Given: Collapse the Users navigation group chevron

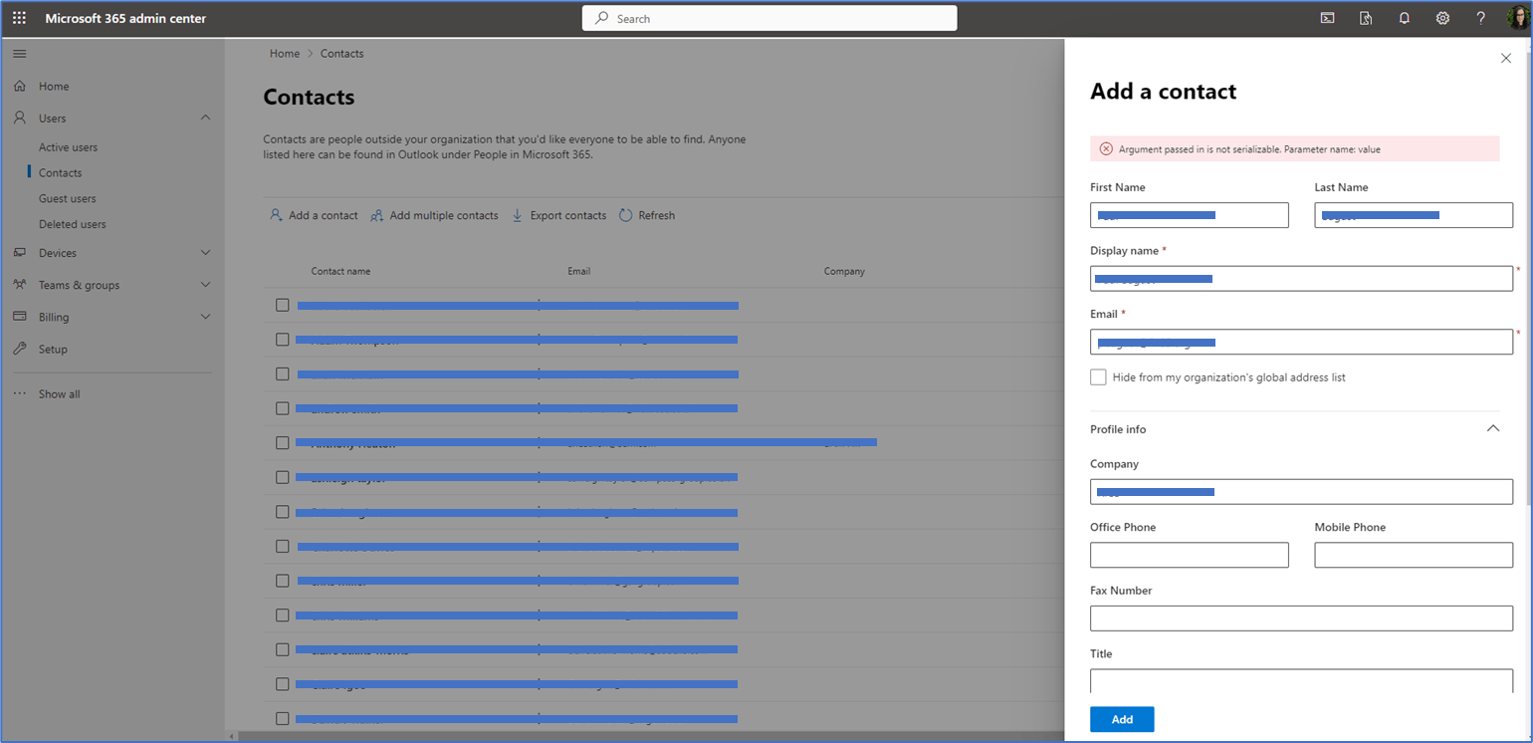Looking at the screenshot, I should coord(205,118).
